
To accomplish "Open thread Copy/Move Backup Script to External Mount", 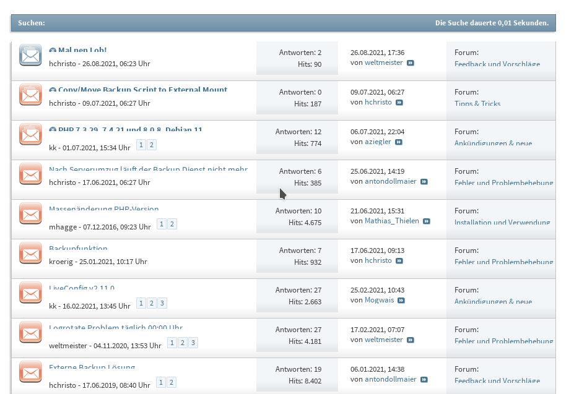I will click(143, 89).
